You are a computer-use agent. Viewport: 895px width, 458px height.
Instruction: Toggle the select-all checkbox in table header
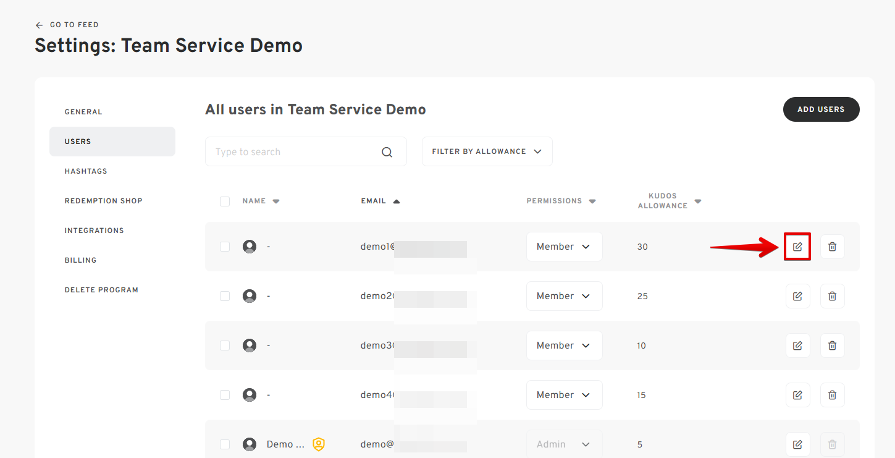point(225,201)
